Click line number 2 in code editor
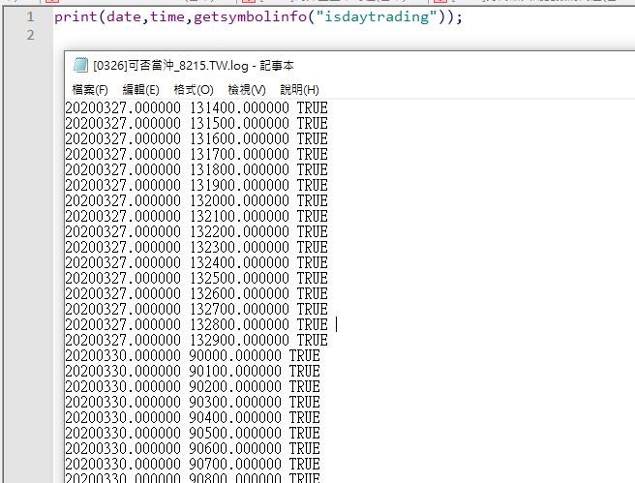Screen dimensions: 635x483 tap(31, 35)
